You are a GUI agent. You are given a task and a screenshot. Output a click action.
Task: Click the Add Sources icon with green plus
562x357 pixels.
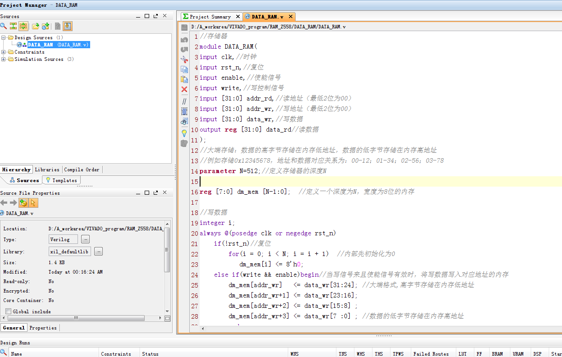click(46, 26)
